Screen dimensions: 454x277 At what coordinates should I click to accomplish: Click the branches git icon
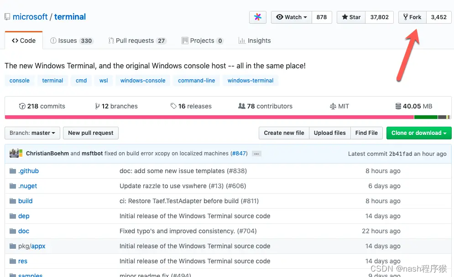97,106
